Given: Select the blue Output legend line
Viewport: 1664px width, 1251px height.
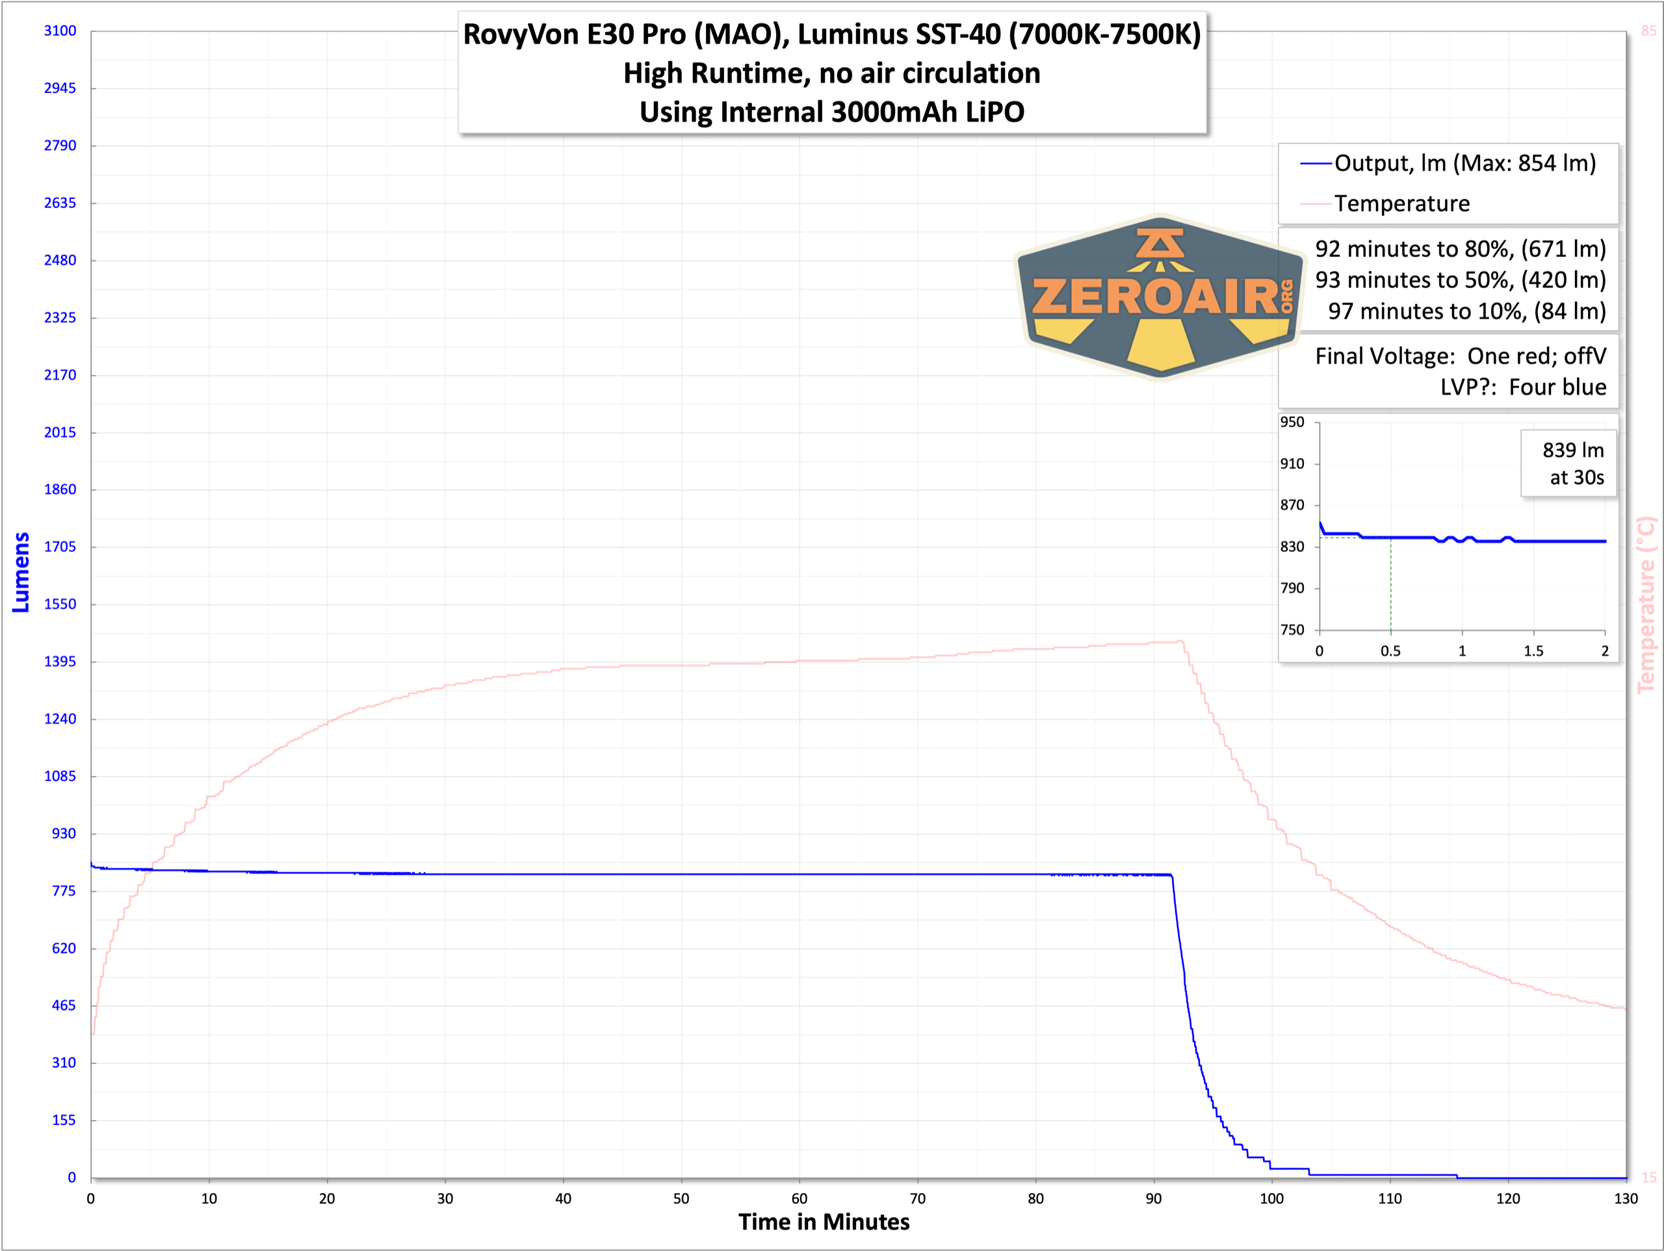Looking at the screenshot, I should (1316, 164).
